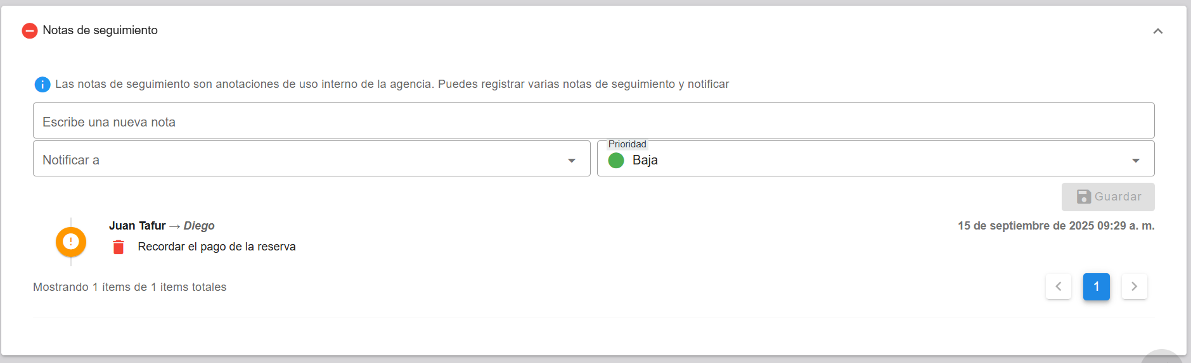Click the floppy disk save icon
The height and width of the screenshot is (363, 1191).
pyautogui.click(x=1084, y=197)
